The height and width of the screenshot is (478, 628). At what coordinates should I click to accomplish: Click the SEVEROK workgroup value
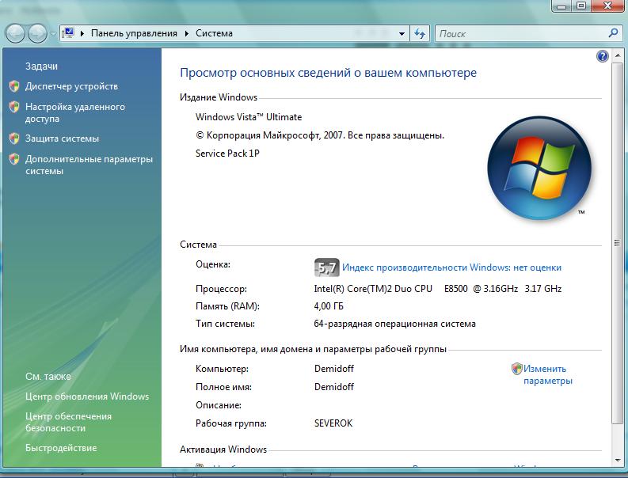point(333,423)
